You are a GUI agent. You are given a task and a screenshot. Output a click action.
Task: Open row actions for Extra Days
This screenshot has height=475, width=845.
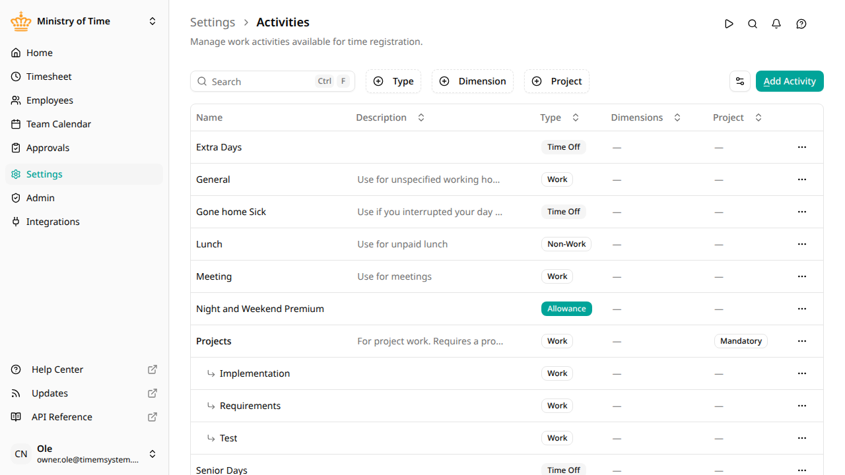click(x=802, y=147)
